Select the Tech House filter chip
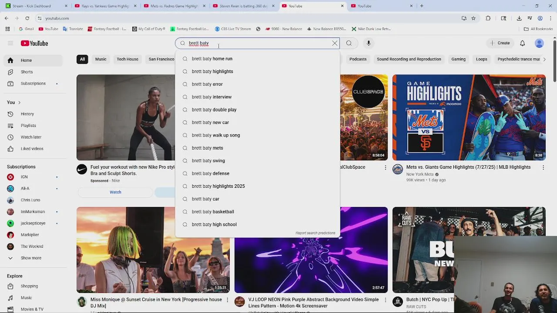The image size is (557, 313). pyautogui.click(x=128, y=59)
